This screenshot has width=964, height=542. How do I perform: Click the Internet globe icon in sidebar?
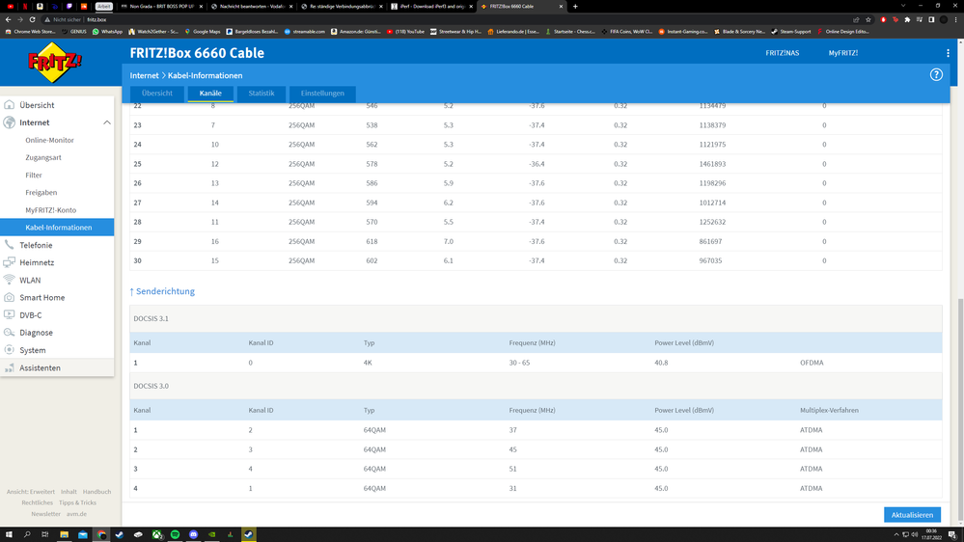pos(10,122)
